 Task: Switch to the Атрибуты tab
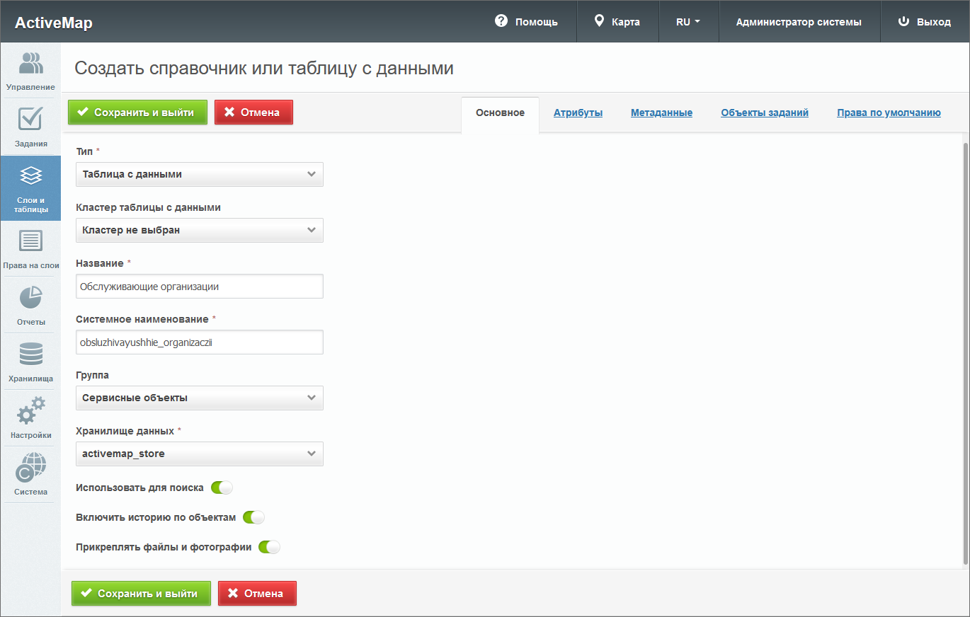point(578,113)
